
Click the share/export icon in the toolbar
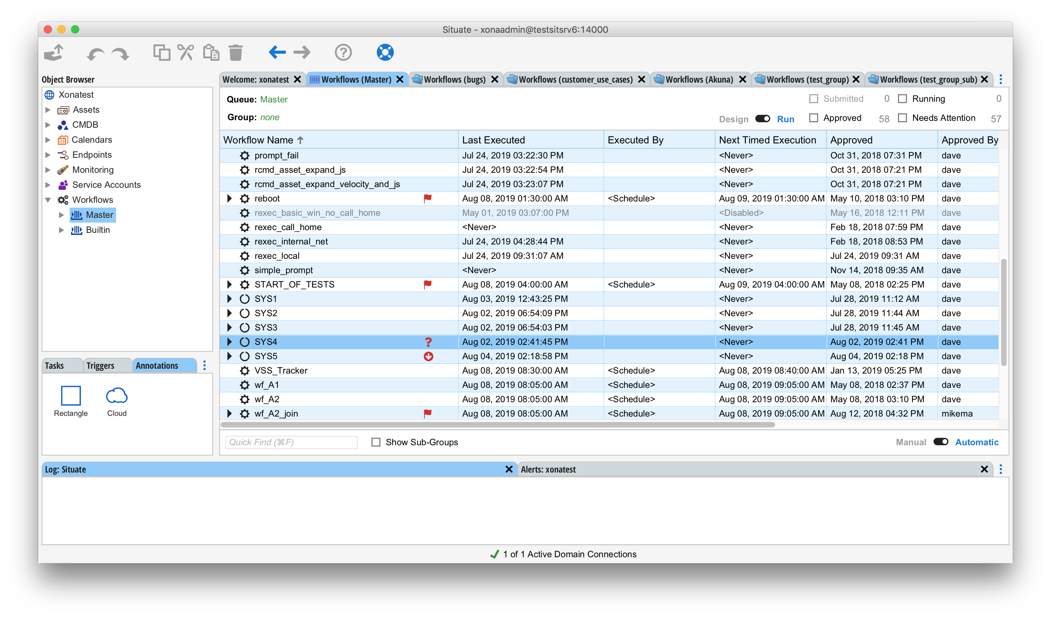click(x=54, y=53)
